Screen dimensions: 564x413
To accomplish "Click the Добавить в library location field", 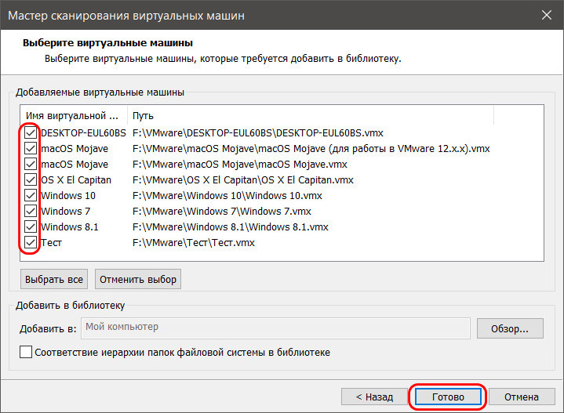I will tap(275, 328).
